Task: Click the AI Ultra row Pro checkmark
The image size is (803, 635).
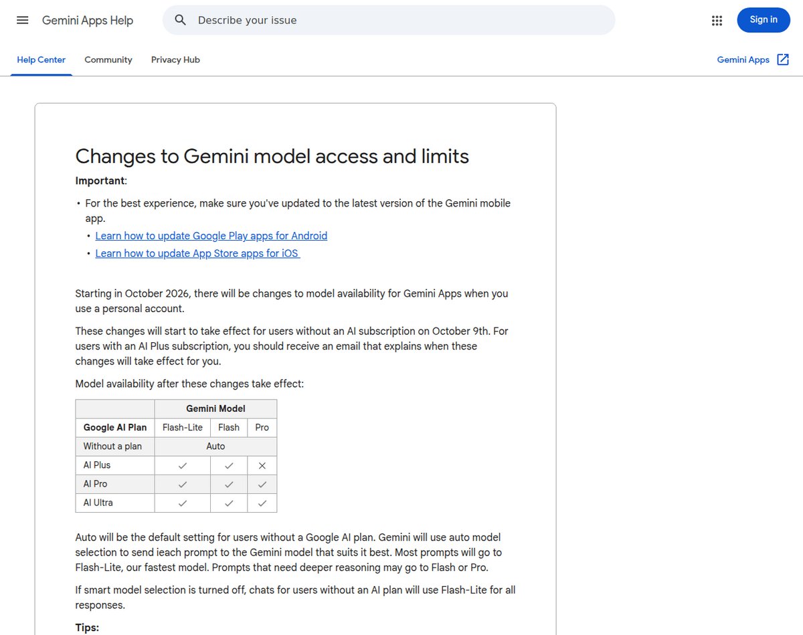Action: [262, 503]
